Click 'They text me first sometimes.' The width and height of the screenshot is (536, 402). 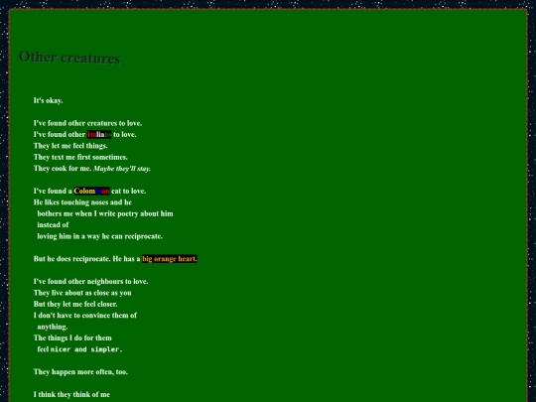[80, 157]
